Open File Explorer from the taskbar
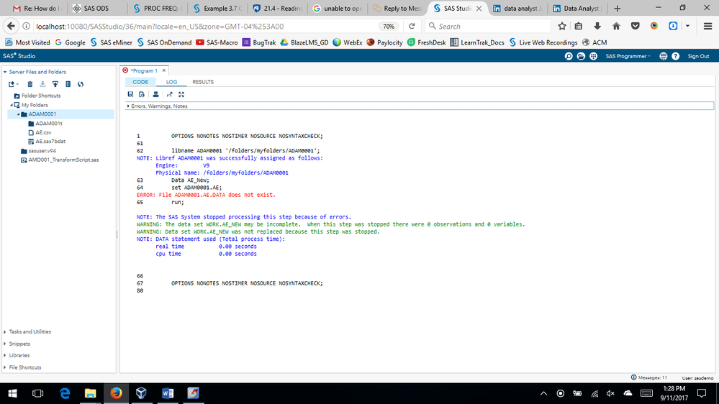This screenshot has width=719, height=404. (91, 393)
